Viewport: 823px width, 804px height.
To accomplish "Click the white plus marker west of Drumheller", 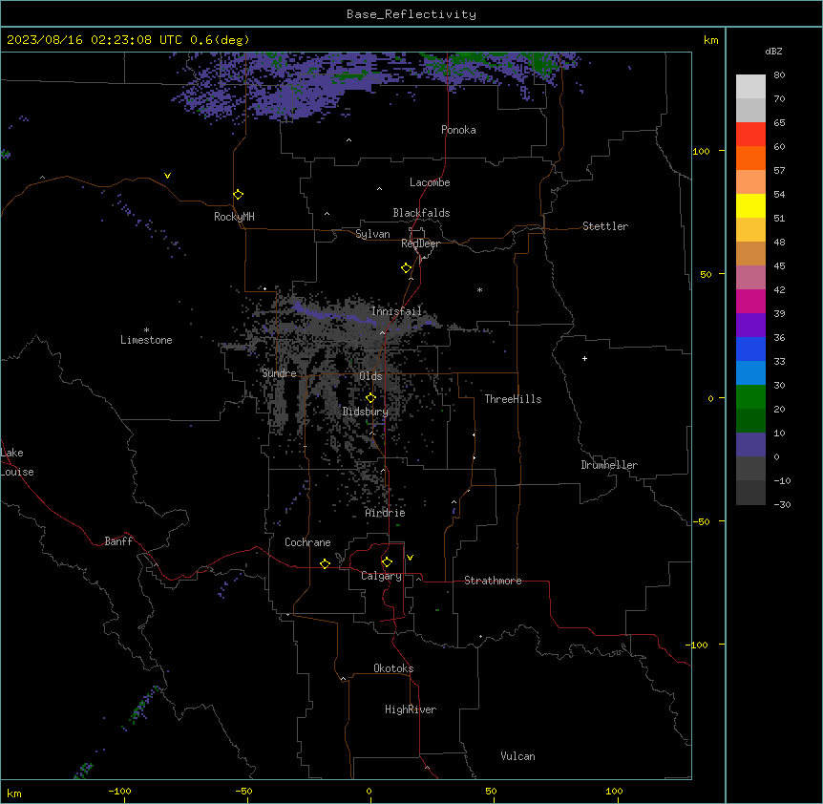I will coord(584,358).
